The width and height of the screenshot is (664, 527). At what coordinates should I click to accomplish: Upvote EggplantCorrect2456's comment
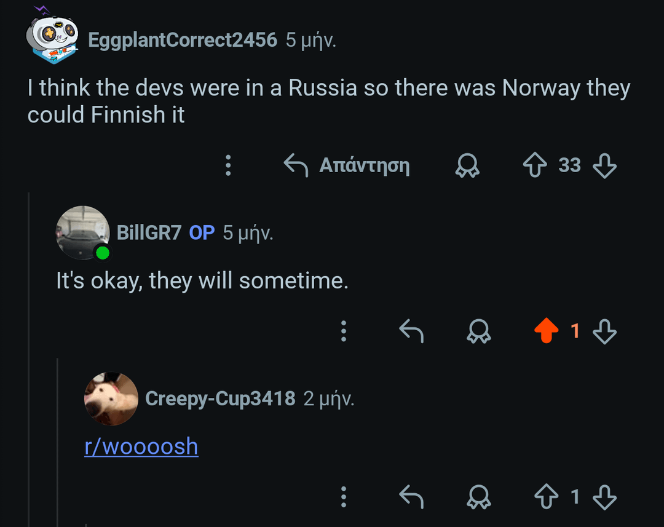[x=535, y=165]
